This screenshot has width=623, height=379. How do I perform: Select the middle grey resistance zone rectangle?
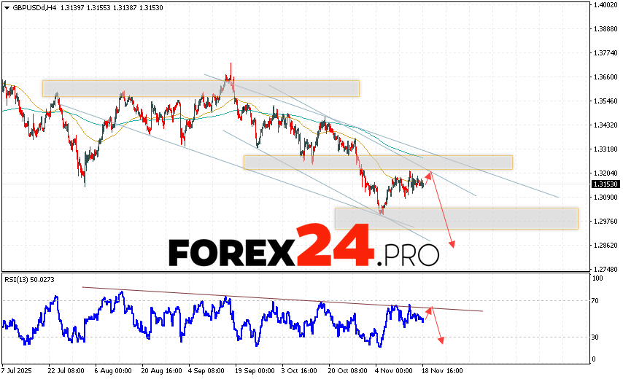pyautogui.click(x=378, y=163)
